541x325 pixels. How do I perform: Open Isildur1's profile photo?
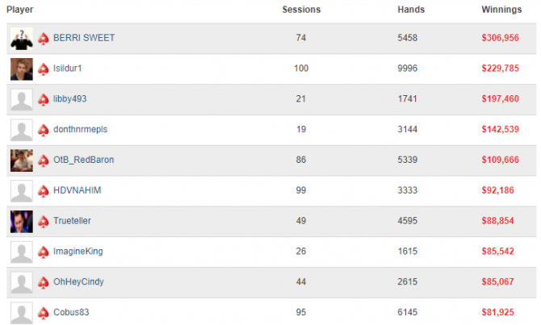tap(22, 69)
